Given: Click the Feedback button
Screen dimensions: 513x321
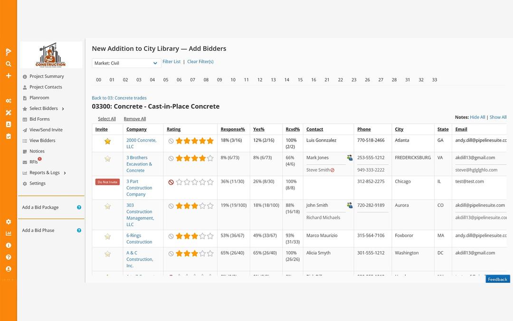Looking at the screenshot, I should (497, 279).
